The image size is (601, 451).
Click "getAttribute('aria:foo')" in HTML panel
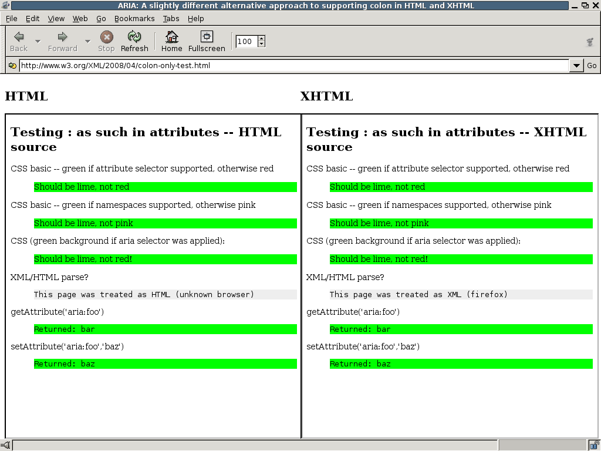[58, 312]
